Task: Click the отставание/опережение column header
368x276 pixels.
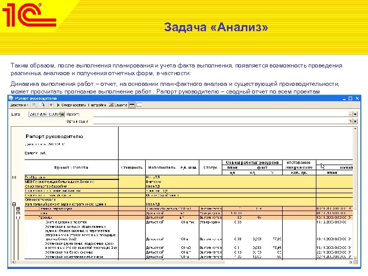Action: pyautogui.click(x=298, y=165)
